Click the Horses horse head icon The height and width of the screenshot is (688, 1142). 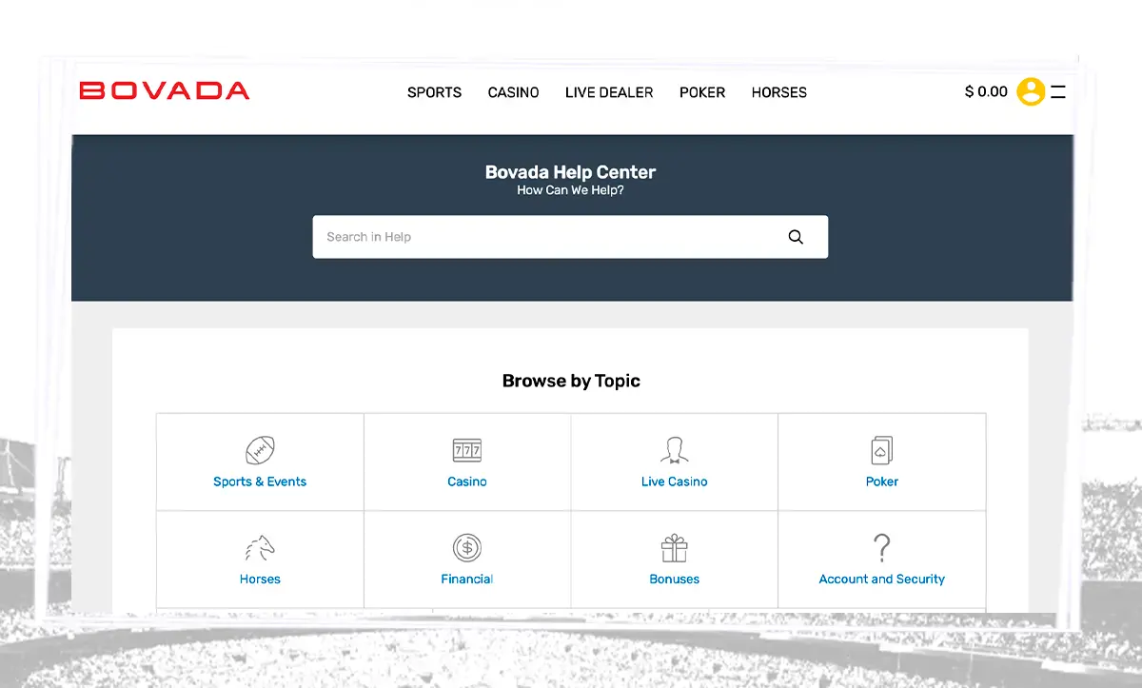[x=260, y=548]
